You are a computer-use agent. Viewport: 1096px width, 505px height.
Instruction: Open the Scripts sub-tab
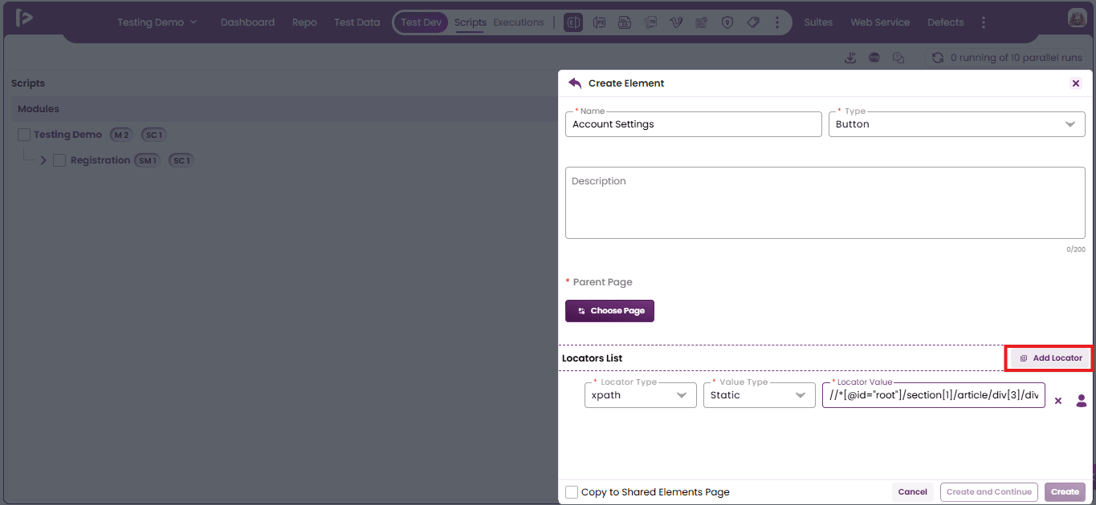[471, 22]
